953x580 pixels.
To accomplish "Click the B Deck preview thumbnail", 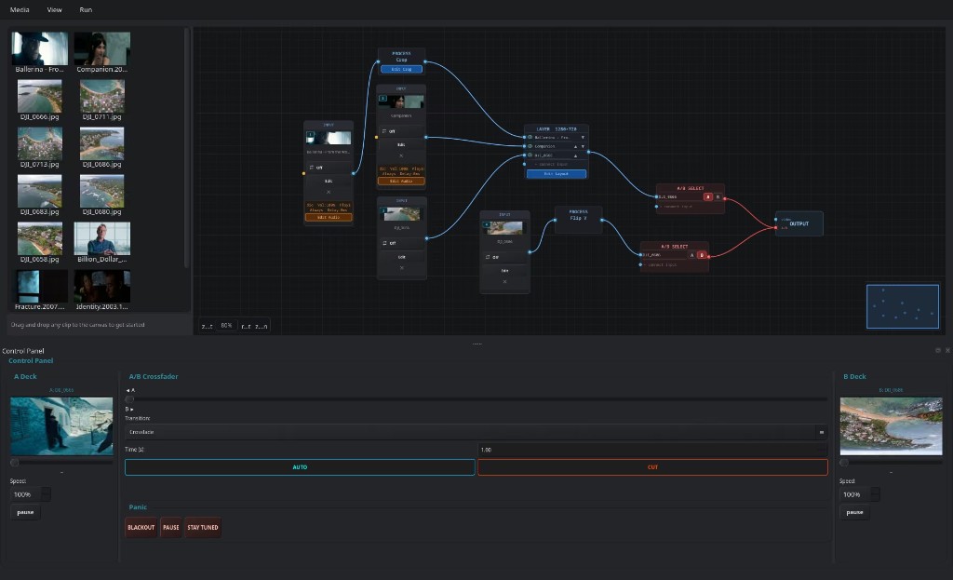I will [x=891, y=426].
